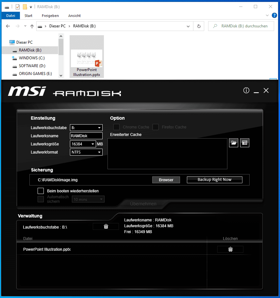This screenshot has width=280, height=298.
Task: Select ORIGIN GAMES (E:) in navigation tree
Action: pyautogui.click(x=35, y=74)
